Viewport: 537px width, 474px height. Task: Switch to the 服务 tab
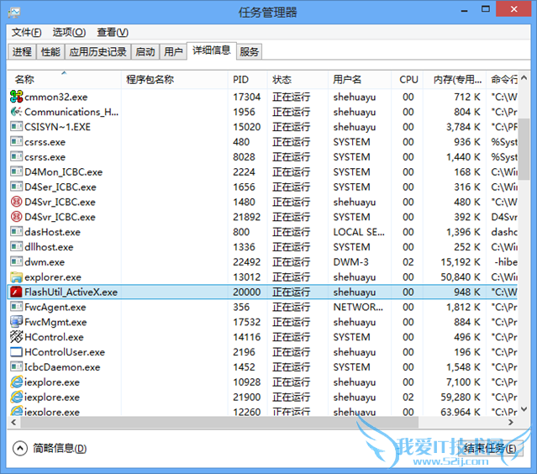[249, 52]
